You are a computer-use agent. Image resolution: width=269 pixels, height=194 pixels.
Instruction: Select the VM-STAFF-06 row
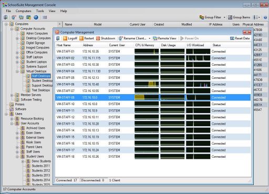click(153, 84)
